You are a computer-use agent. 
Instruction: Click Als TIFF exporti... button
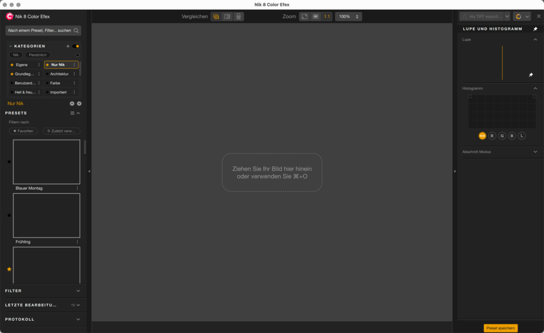[x=482, y=16]
